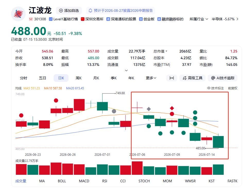This screenshot has width=246, height=191.
Task: Click the 换手率 8.09% value
Action: coord(48,65)
